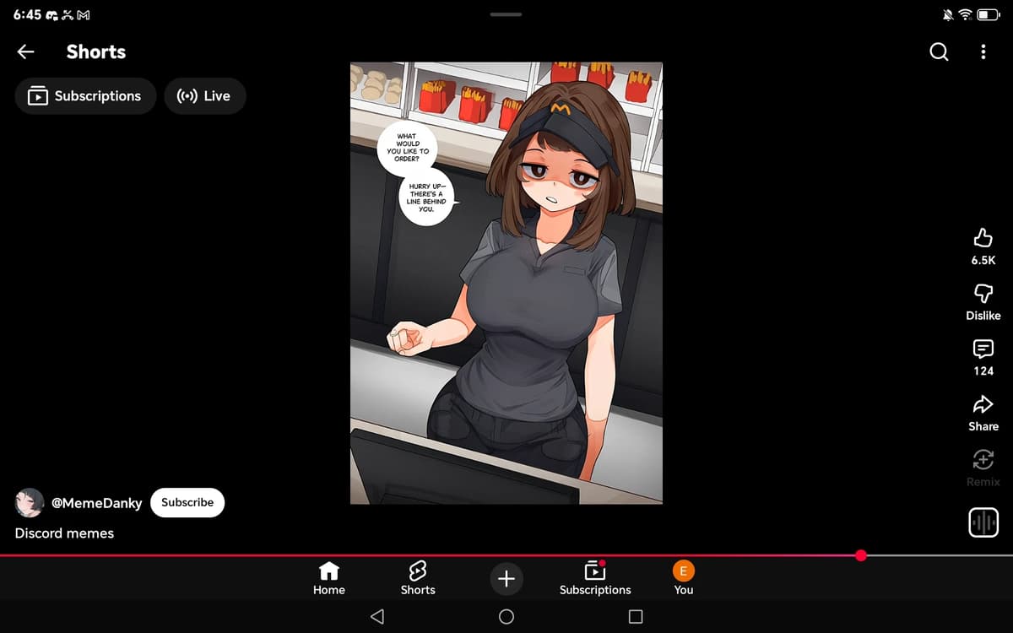Image resolution: width=1013 pixels, height=633 pixels.
Task: Open the Live chip
Action: 205,96
